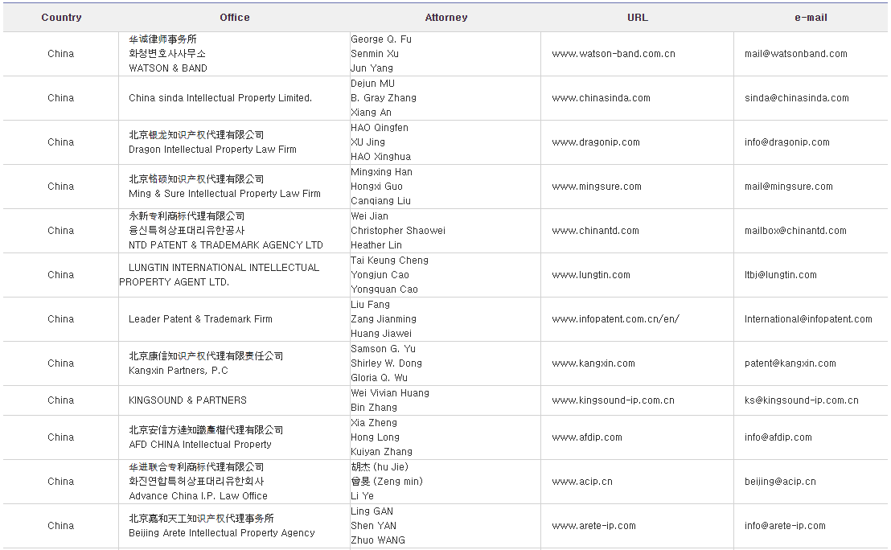Click the e-mail "info@arete-ip.com"
891x550 pixels.
(786, 527)
